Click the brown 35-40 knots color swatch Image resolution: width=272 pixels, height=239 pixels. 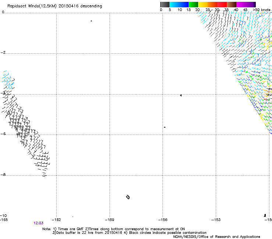(232, 4)
